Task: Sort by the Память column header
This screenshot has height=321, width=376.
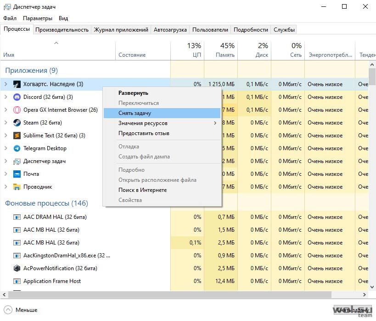Action: coord(221,50)
